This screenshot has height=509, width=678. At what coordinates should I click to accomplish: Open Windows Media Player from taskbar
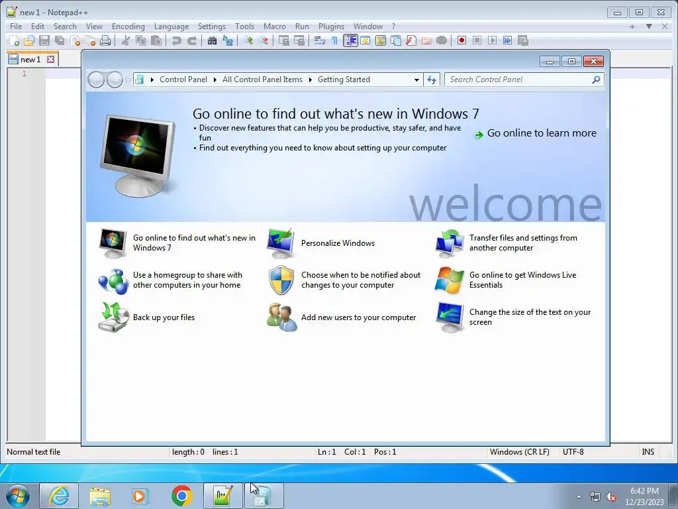pos(140,496)
